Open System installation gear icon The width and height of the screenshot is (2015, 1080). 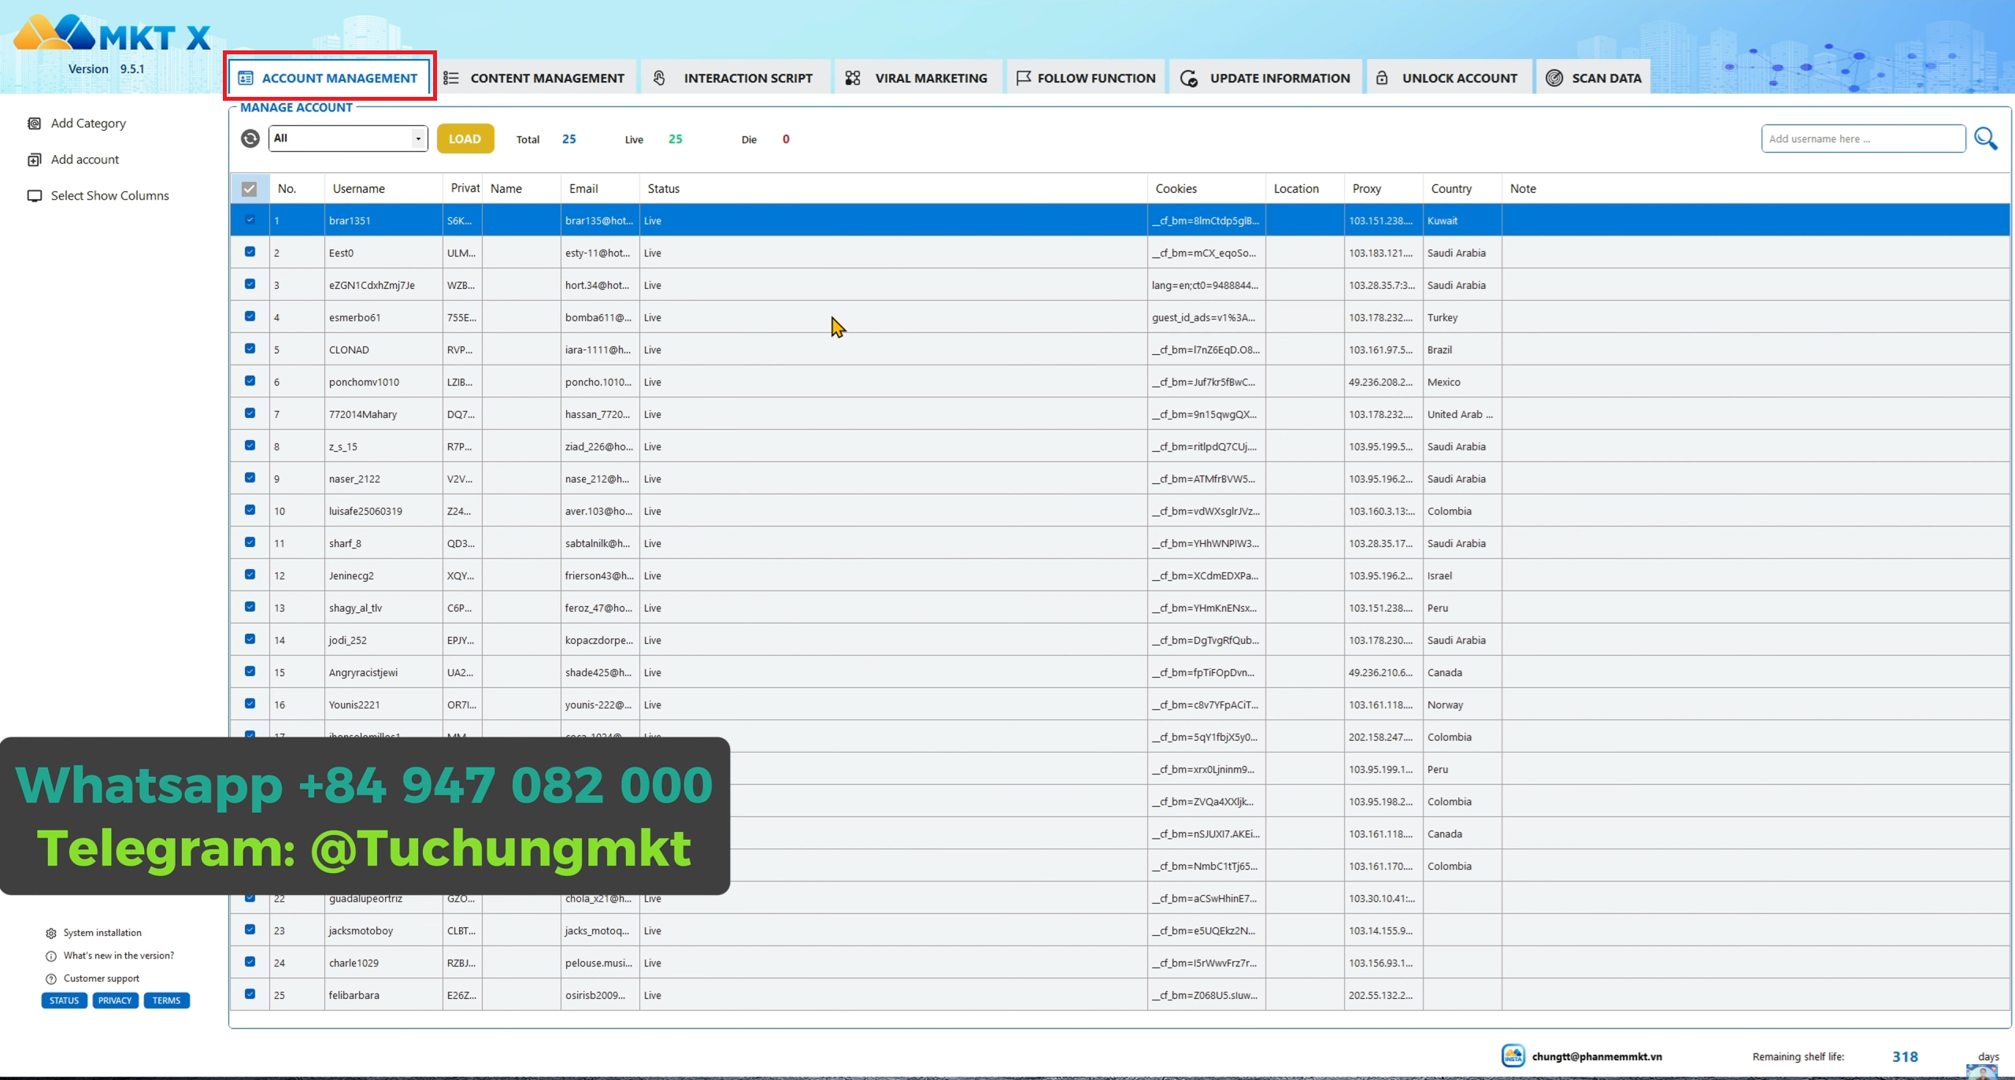pos(51,933)
